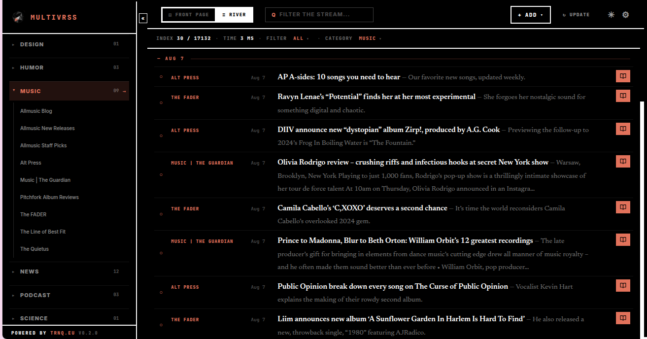Open reader icon for DIIV Zirp! article
The image size is (647, 339).
pyautogui.click(x=623, y=129)
